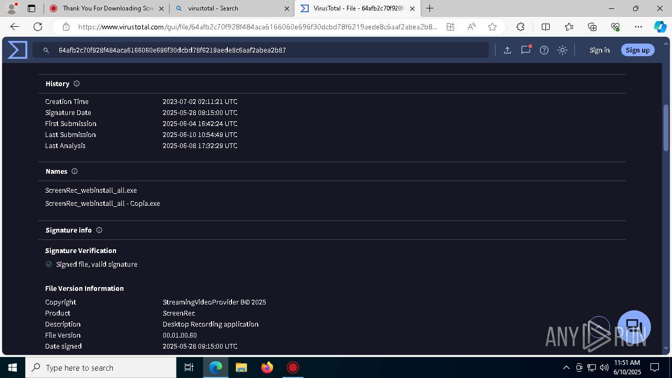This screenshot has height=378, width=672.
Task: Click the Split screen icon
Action: 545,27
